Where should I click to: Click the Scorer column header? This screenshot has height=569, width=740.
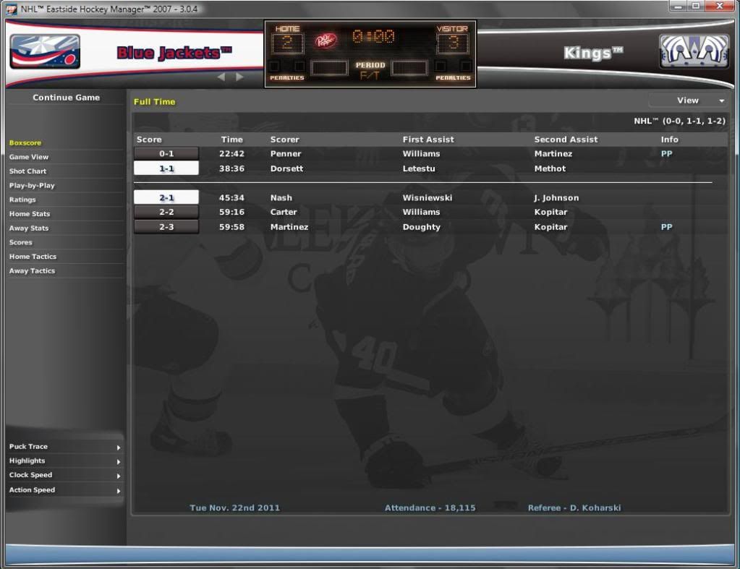point(284,140)
